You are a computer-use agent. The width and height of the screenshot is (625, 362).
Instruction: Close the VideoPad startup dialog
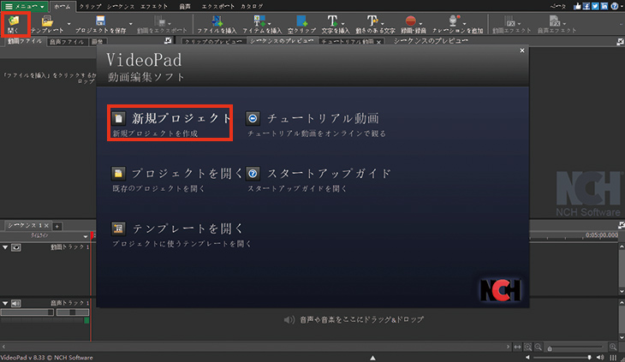pos(521,52)
